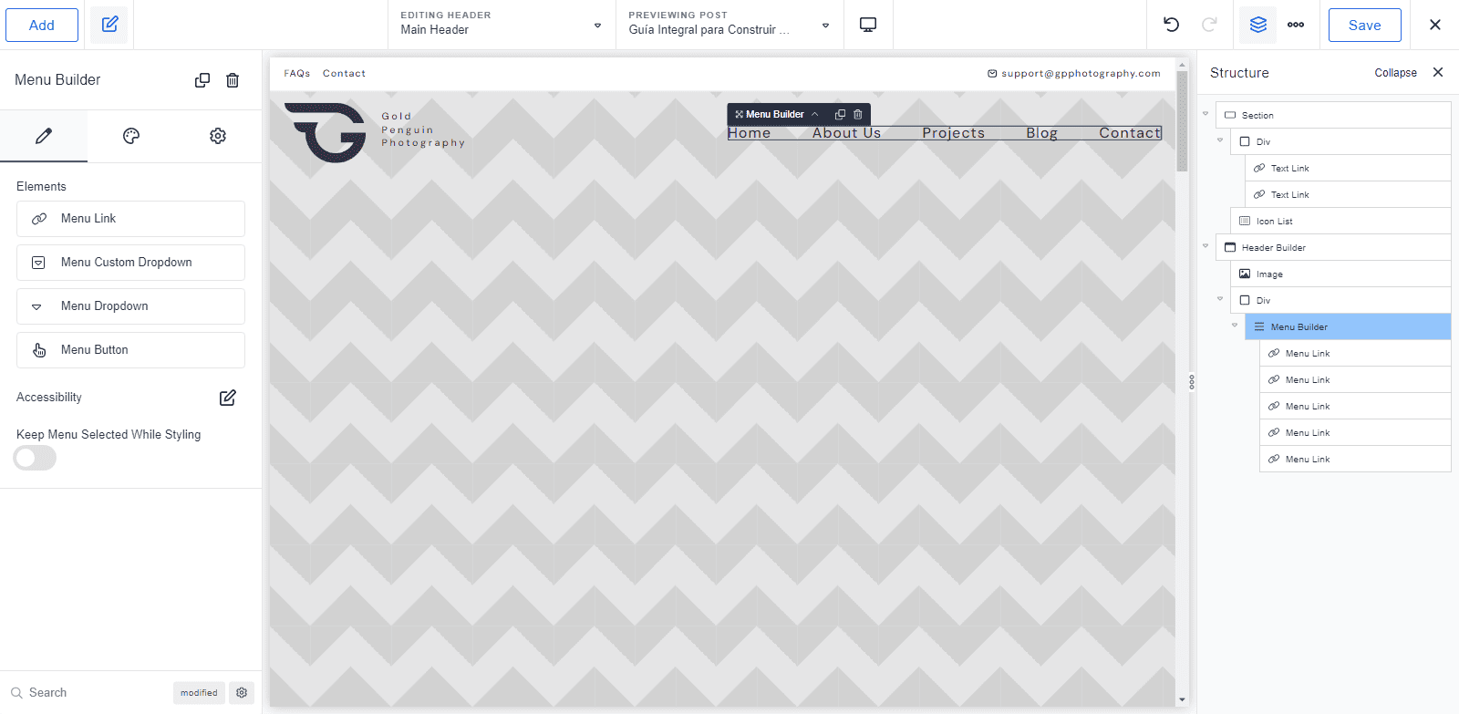This screenshot has height=714, width=1459.
Task: Open the three-dots more options menu
Action: (1295, 25)
